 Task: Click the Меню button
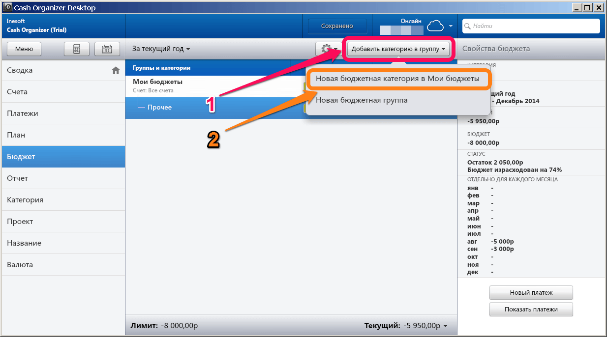(24, 49)
